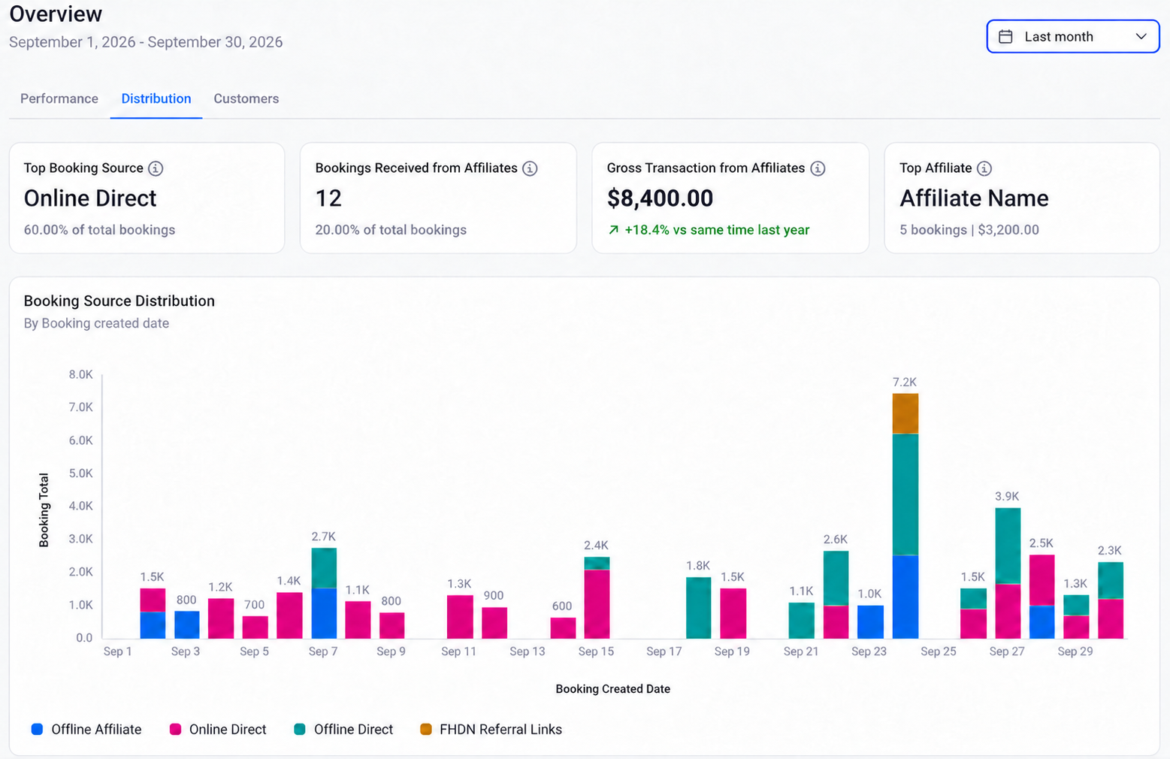
Task: Click the 3.9K bar total label
Action: [1007, 497]
